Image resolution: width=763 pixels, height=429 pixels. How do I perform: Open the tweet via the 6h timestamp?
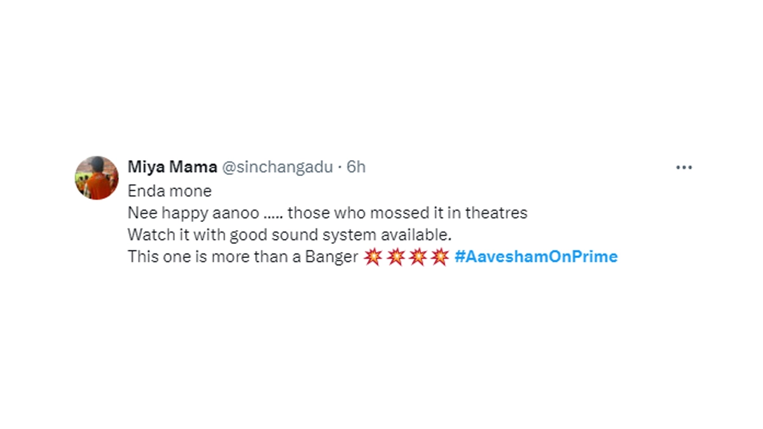(356, 167)
